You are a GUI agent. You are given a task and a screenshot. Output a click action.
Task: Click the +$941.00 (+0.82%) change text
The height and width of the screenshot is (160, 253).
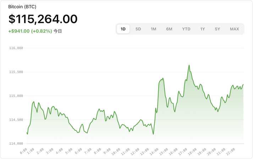click(x=30, y=31)
